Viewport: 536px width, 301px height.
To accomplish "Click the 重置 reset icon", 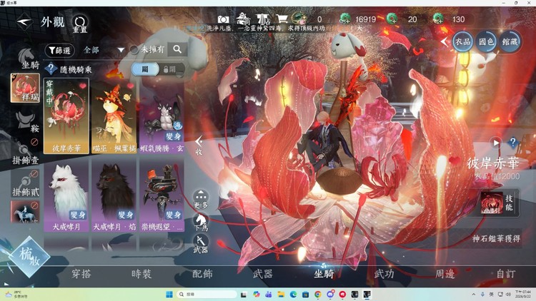I will pos(79,24).
